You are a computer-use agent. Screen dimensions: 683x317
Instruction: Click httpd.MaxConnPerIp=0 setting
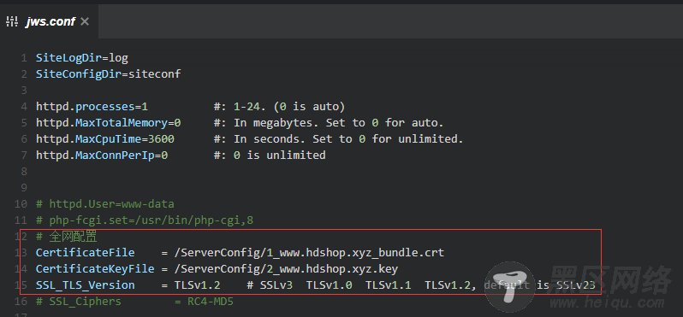(x=102, y=155)
